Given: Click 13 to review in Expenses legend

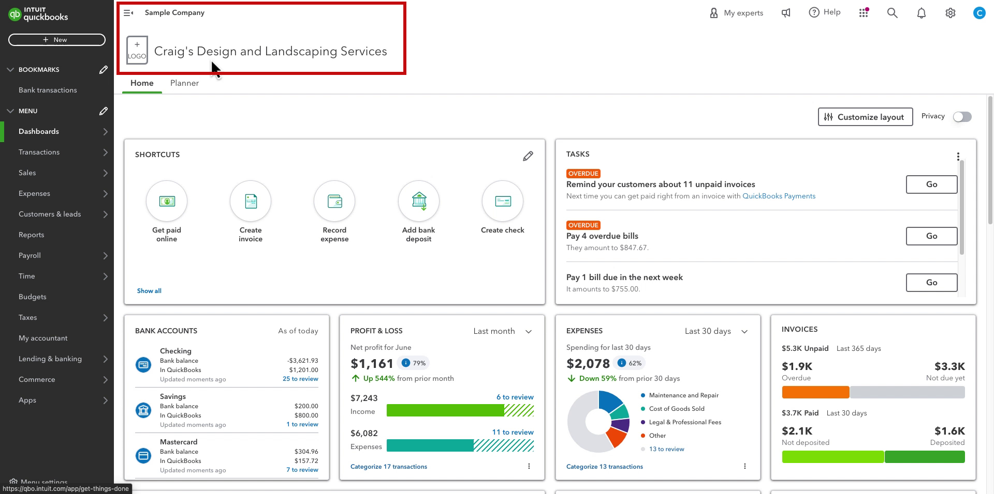Looking at the screenshot, I should tap(667, 449).
